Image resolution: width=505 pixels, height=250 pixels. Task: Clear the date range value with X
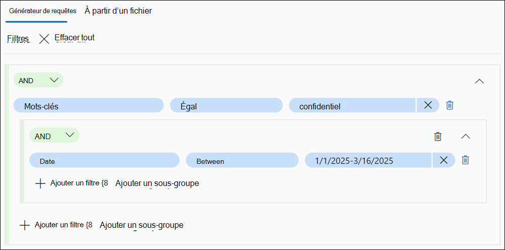(444, 160)
